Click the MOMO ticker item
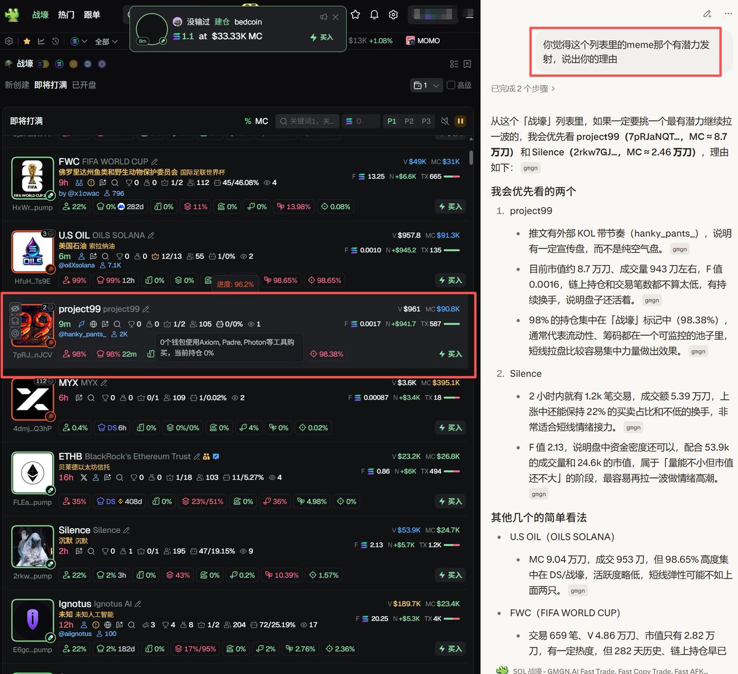This screenshot has height=674, width=738. pos(423,41)
